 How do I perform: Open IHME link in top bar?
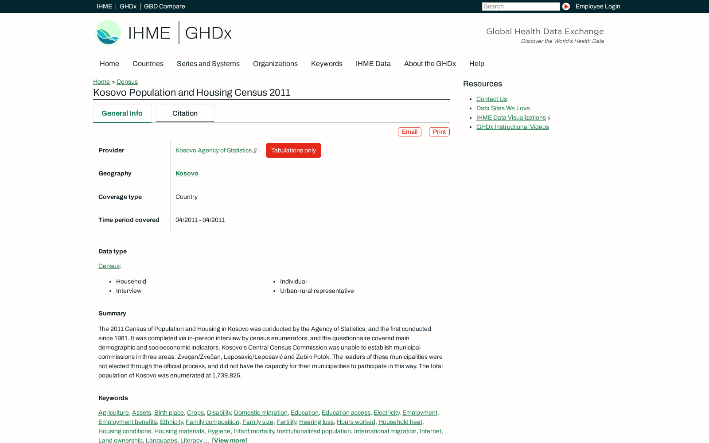[x=104, y=6]
